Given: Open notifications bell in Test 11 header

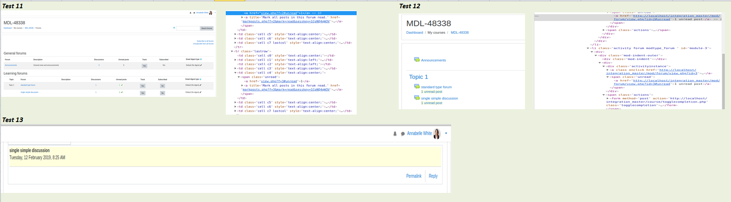Looking at the screenshot, I should click(190, 13).
